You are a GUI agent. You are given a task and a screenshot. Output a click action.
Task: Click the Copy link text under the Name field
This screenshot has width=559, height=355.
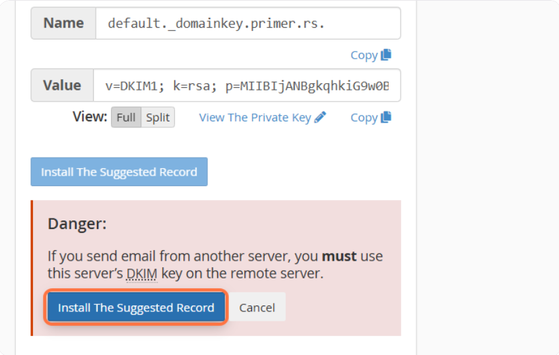pos(364,55)
